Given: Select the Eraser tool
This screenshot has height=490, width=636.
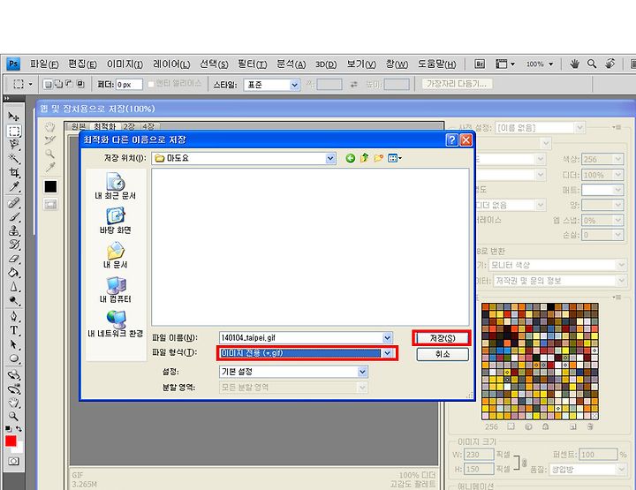Looking at the screenshot, I should click(14, 259).
